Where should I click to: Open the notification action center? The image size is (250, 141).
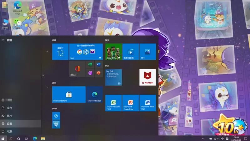point(246,138)
